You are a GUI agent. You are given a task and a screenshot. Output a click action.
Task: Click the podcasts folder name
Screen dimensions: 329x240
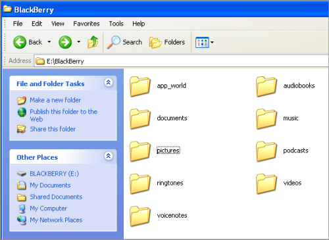295,151
